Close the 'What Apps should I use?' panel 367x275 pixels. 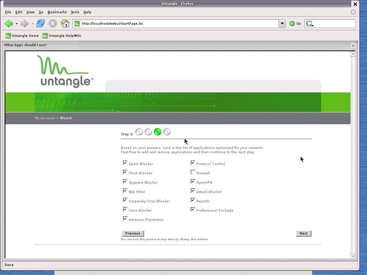click(x=353, y=45)
